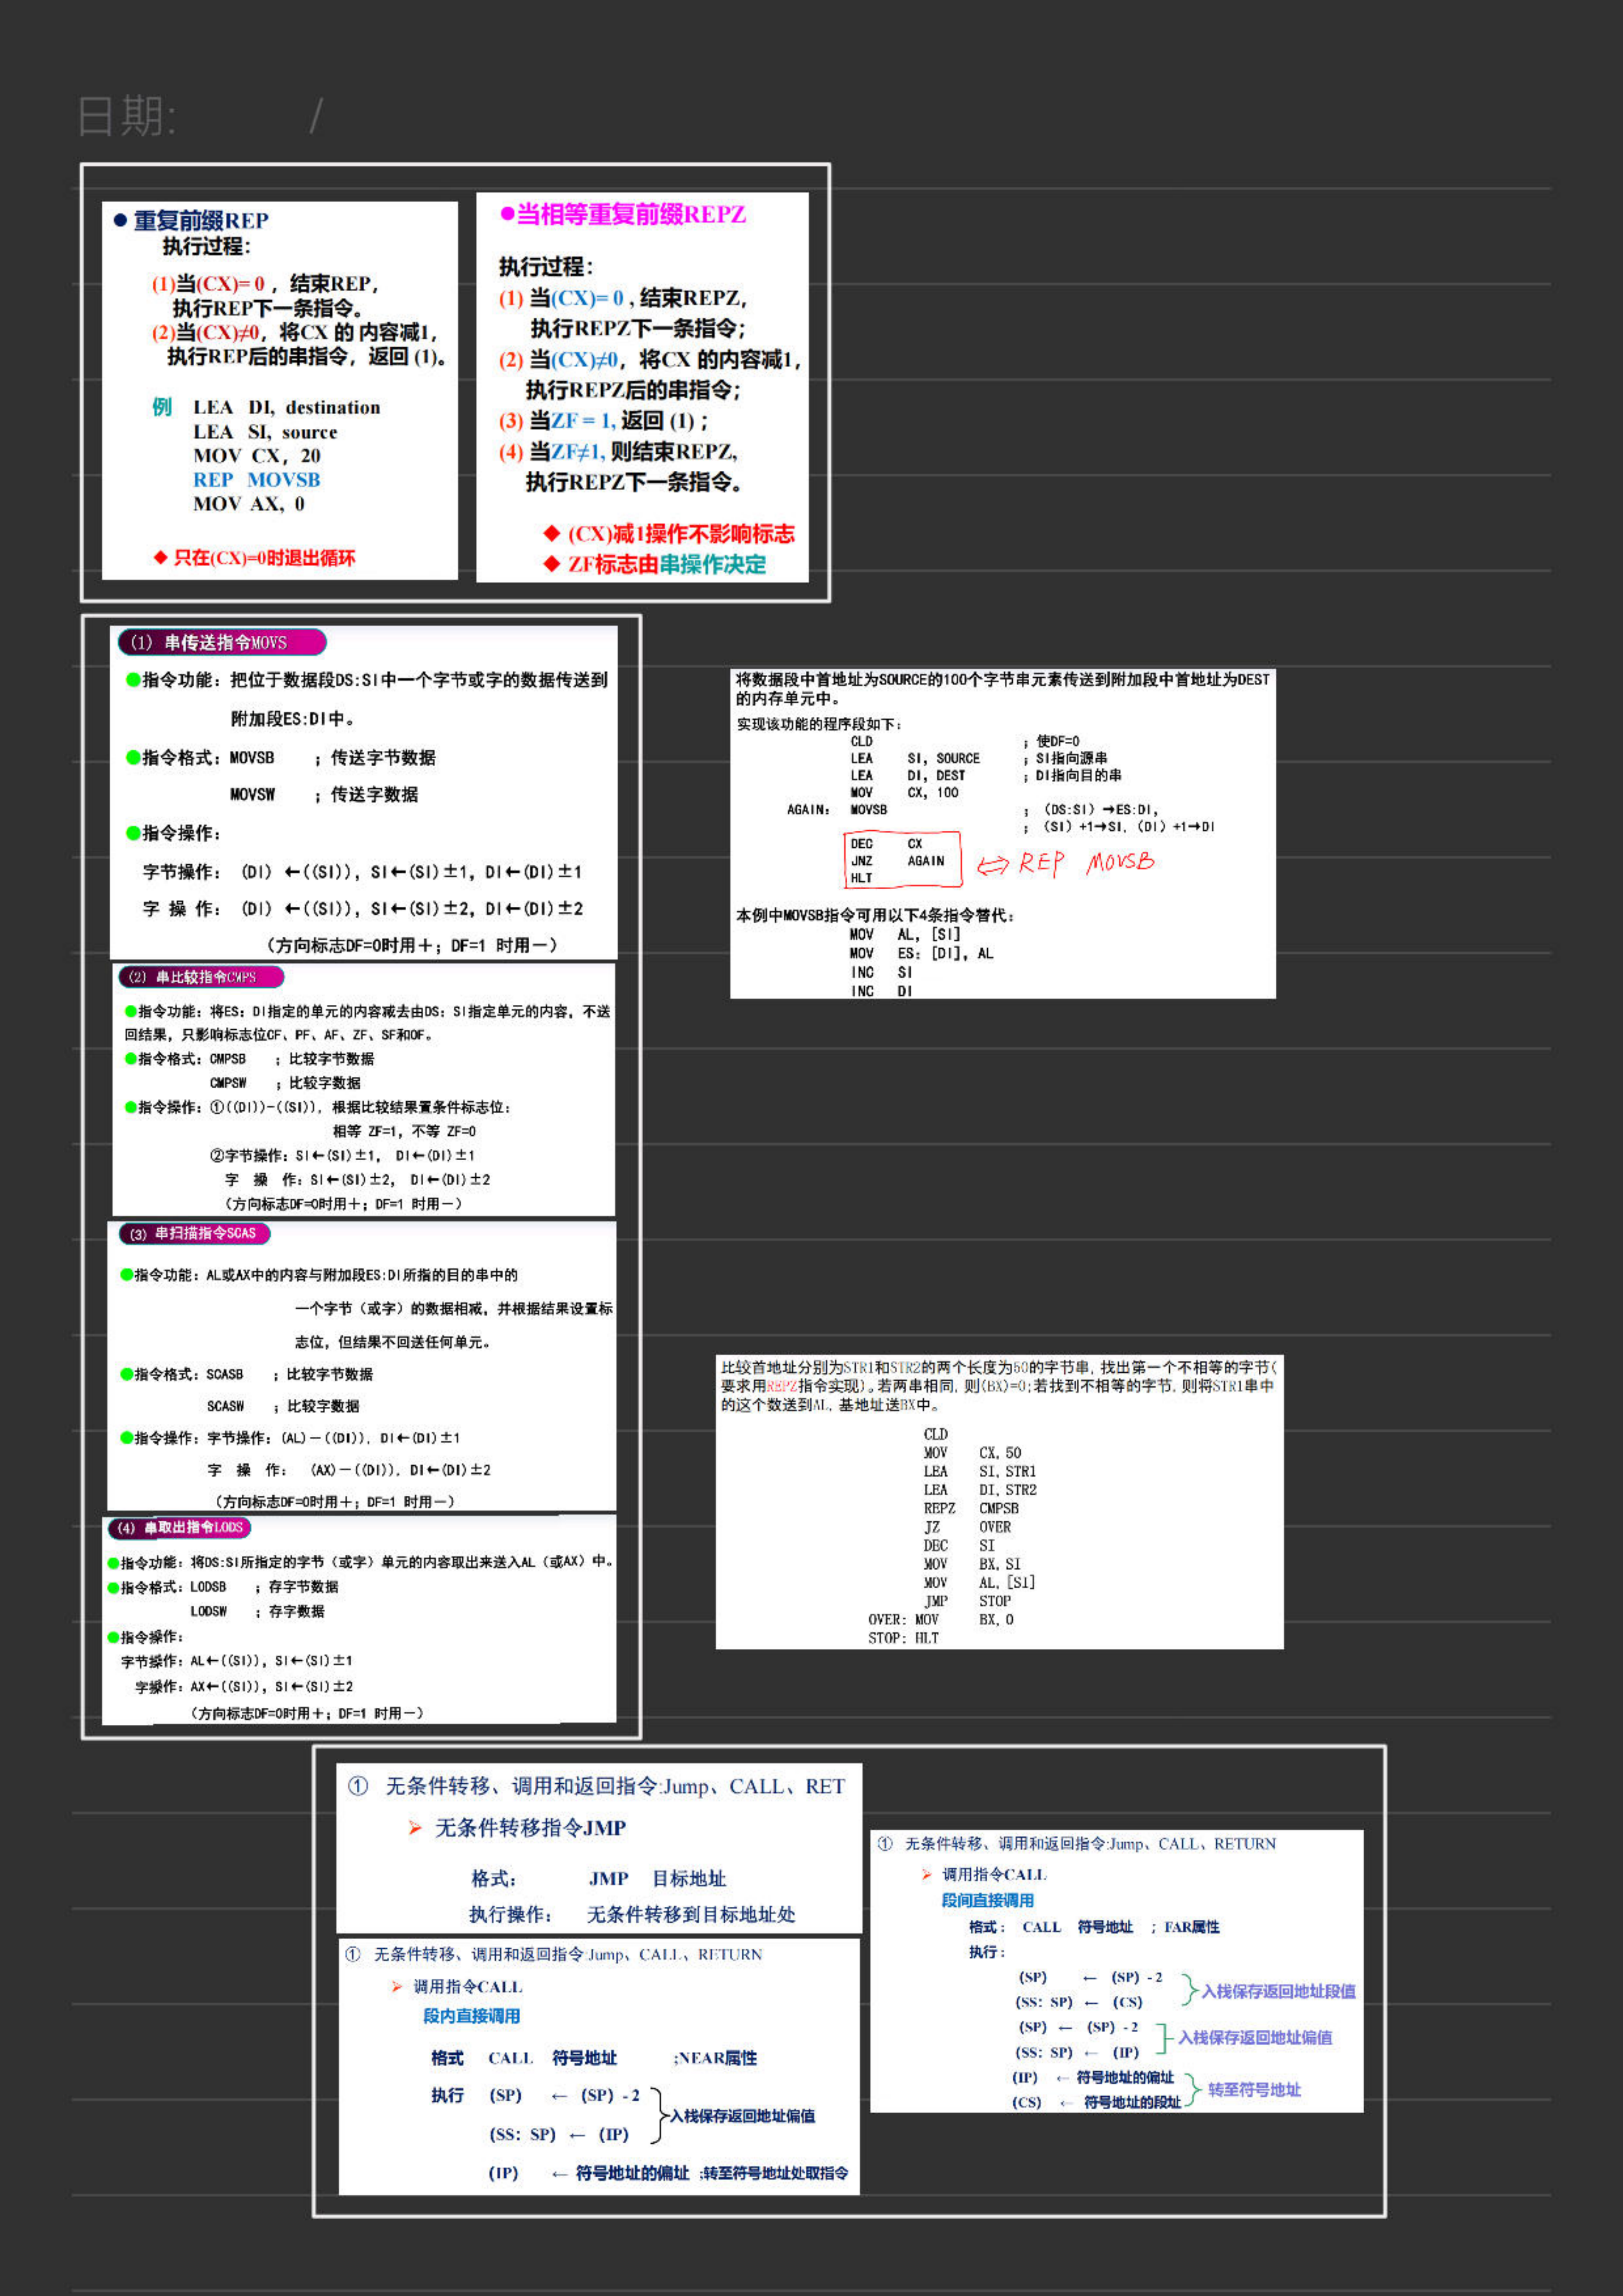Click the "AGAIN: MOVSB" line
1623x2296 pixels.
[837, 810]
